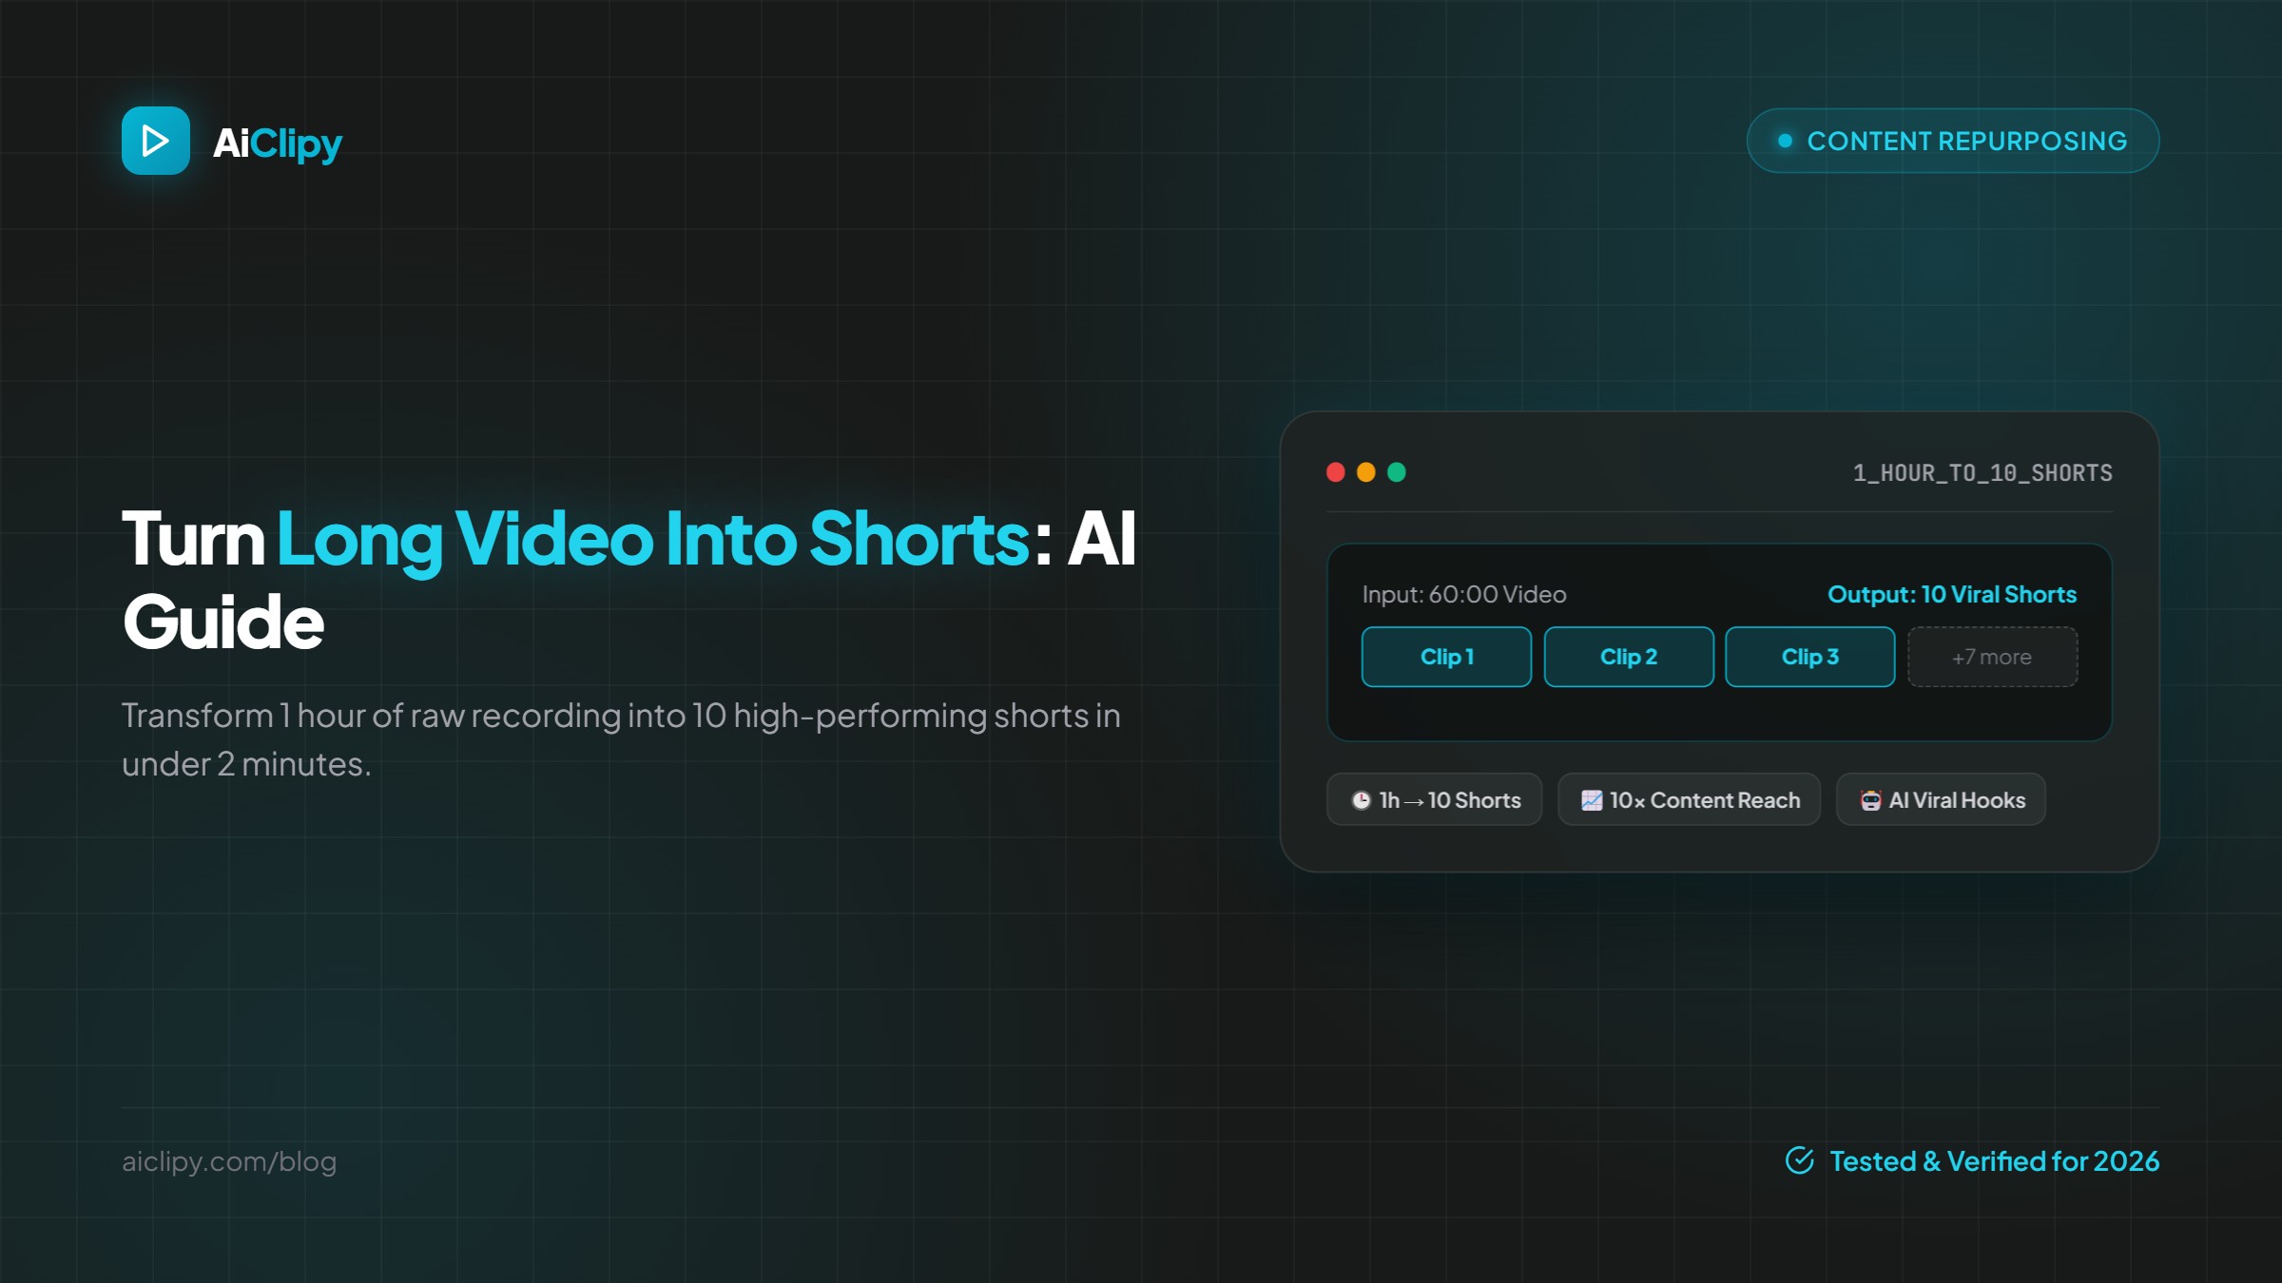
Task: Click the Transform 1 hour of raw recording subtitle
Action: (621, 739)
